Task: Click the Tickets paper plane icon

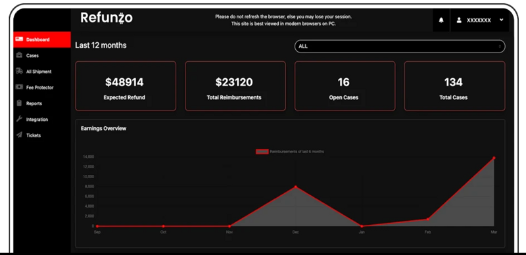Action: pyautogui.click(x=19, y=135)
